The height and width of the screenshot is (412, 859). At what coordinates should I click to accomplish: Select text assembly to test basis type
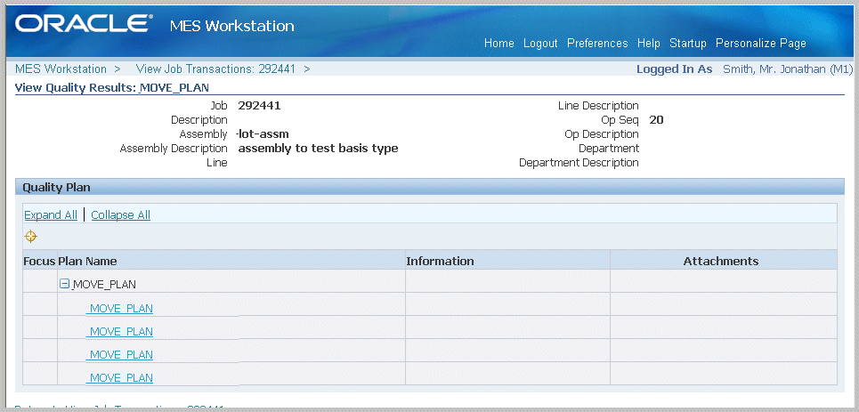click(x=318, y=149)
